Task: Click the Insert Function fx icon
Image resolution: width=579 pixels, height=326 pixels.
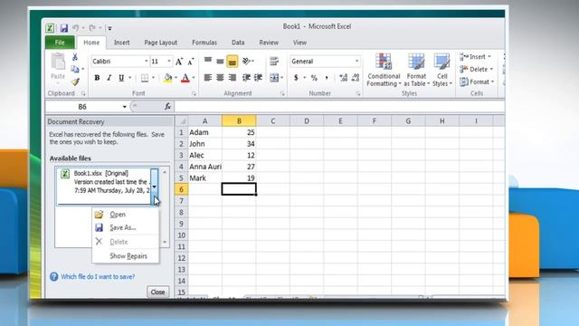Action: (x=167, y=107)
